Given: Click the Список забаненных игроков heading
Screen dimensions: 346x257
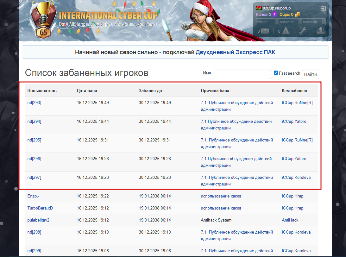Looking at the screenshot, I should pyautogui.click(x=86, y=72).
